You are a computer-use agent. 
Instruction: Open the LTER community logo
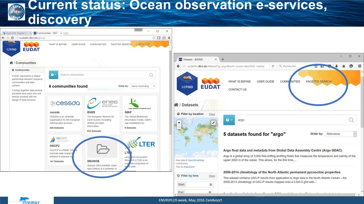point(140,143)
